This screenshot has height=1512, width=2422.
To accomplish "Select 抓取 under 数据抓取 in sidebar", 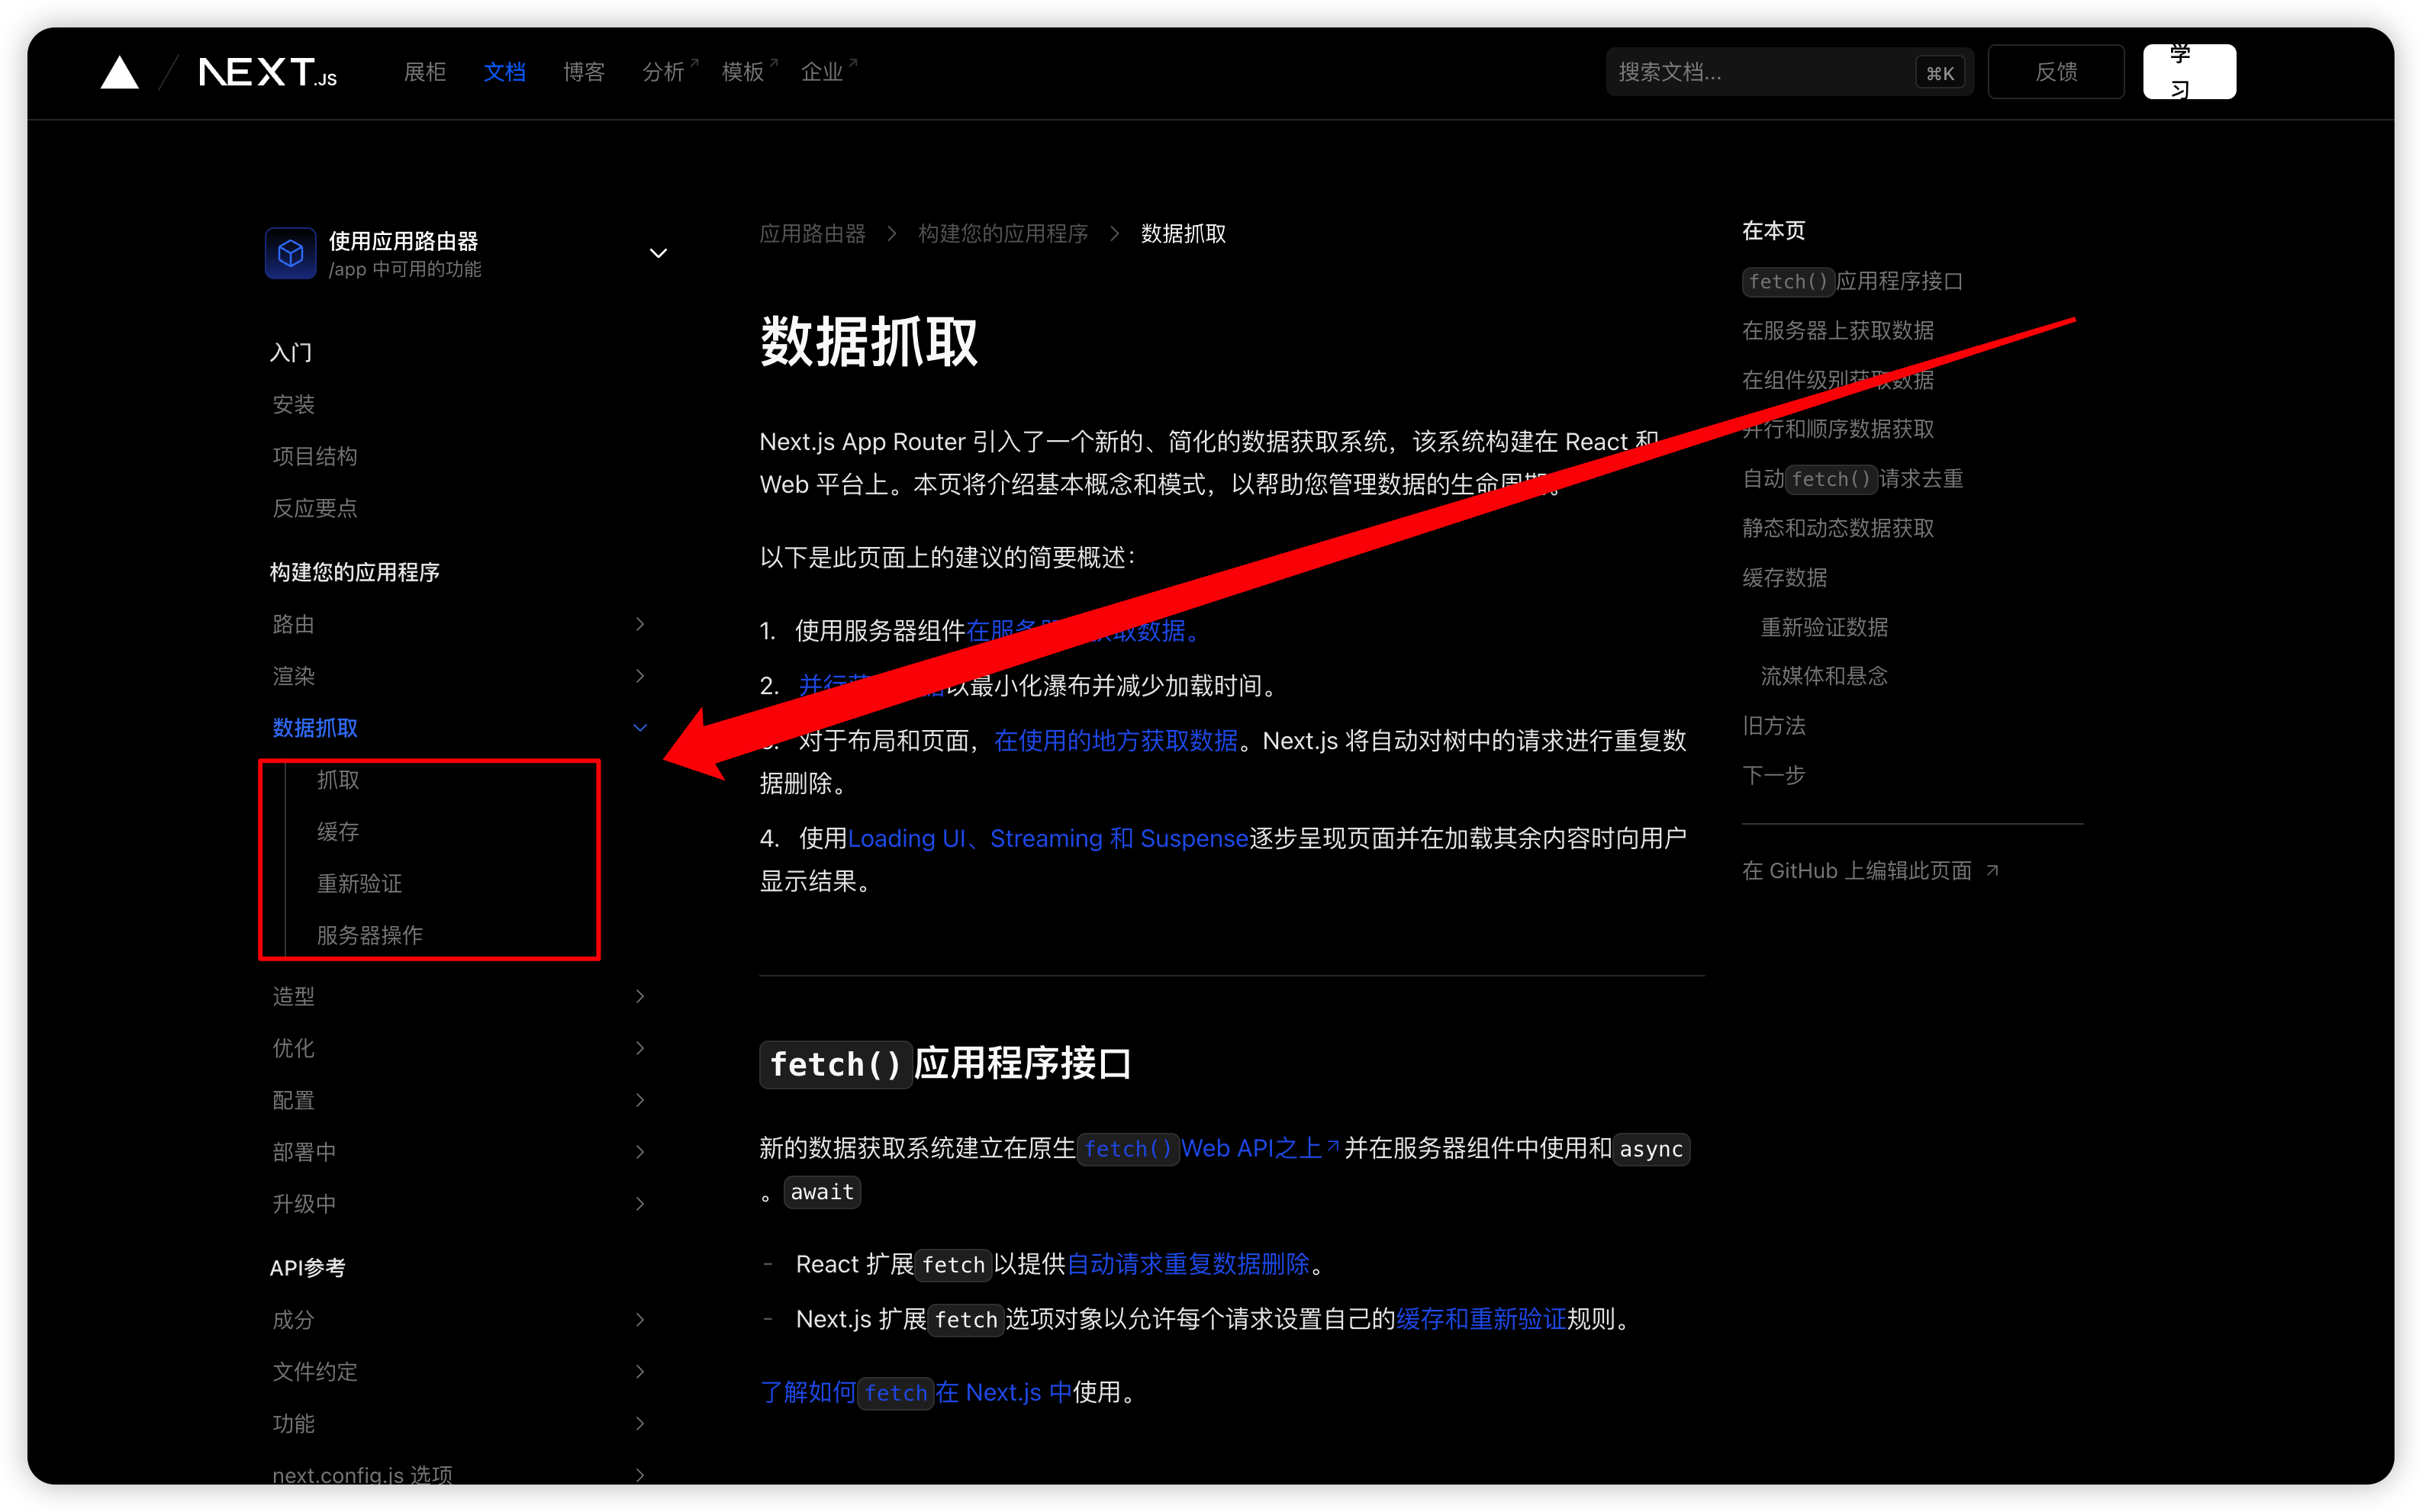I will click(337, 779).
